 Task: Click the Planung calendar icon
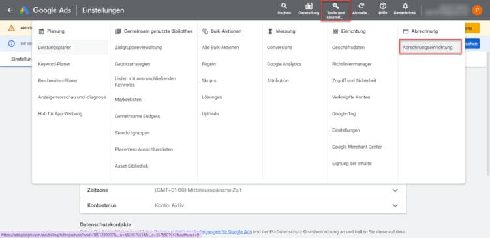click(41, 31)
